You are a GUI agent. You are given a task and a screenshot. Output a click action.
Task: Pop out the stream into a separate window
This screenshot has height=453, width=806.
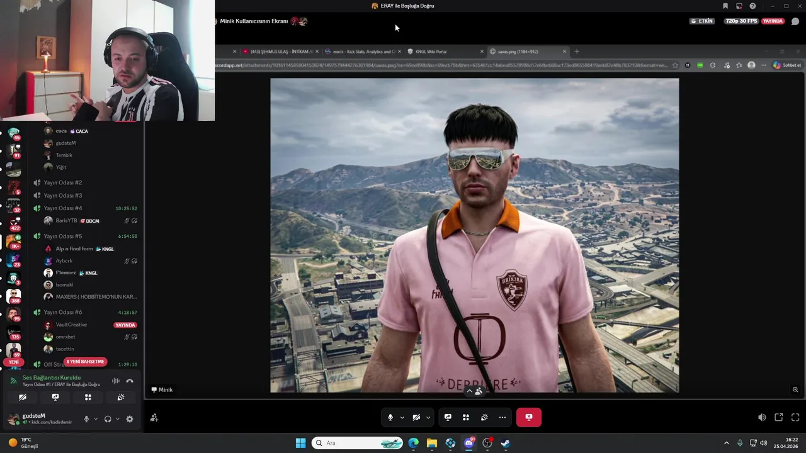pos(779,417)
